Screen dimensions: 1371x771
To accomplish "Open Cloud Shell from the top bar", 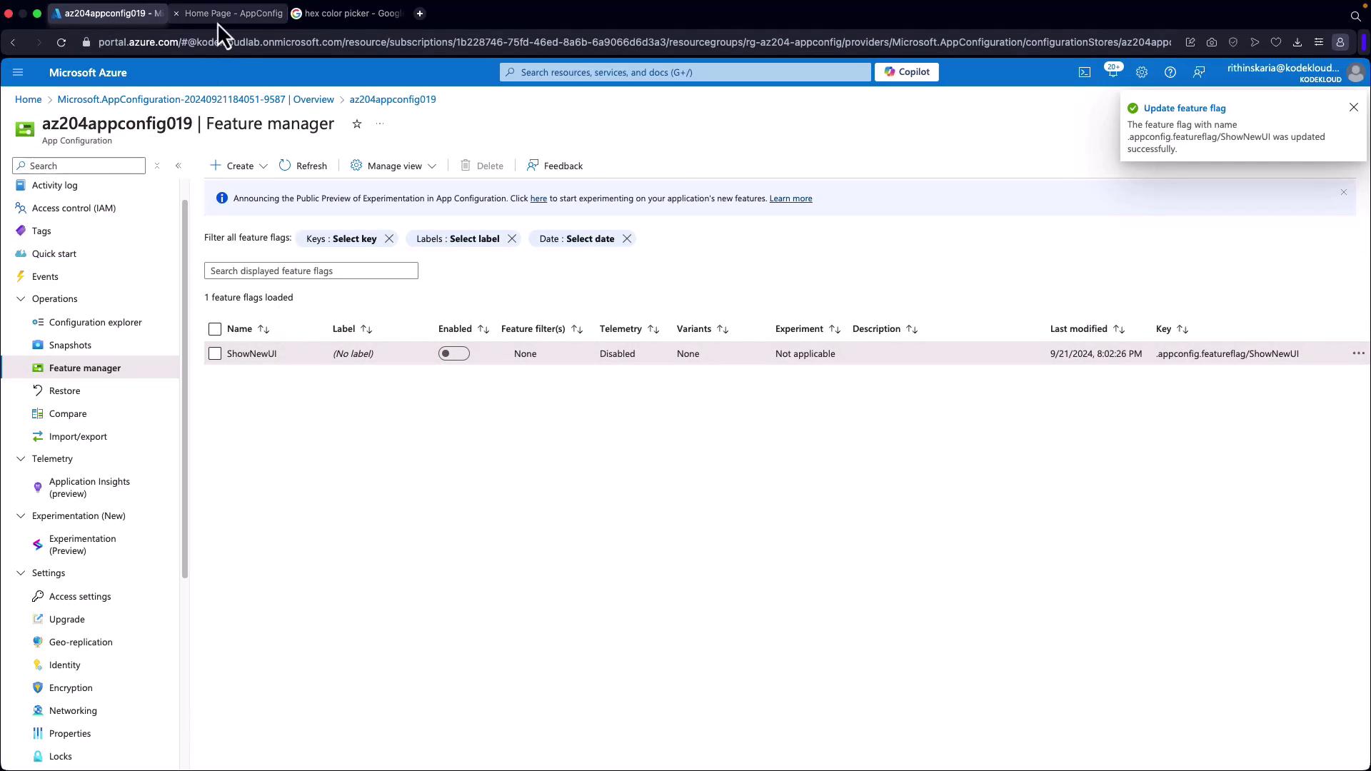I will pyautogui.click(x=1084, y=72).
